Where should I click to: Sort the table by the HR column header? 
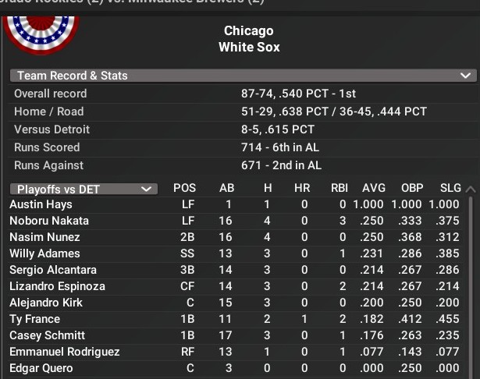point(302,188)
